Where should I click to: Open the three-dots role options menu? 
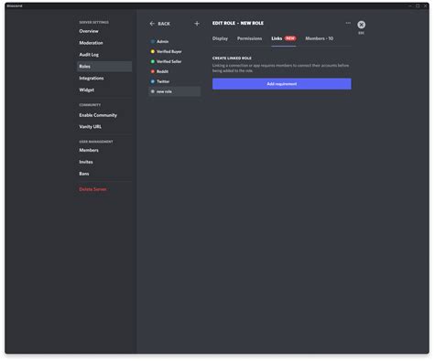tap(348, 23)
